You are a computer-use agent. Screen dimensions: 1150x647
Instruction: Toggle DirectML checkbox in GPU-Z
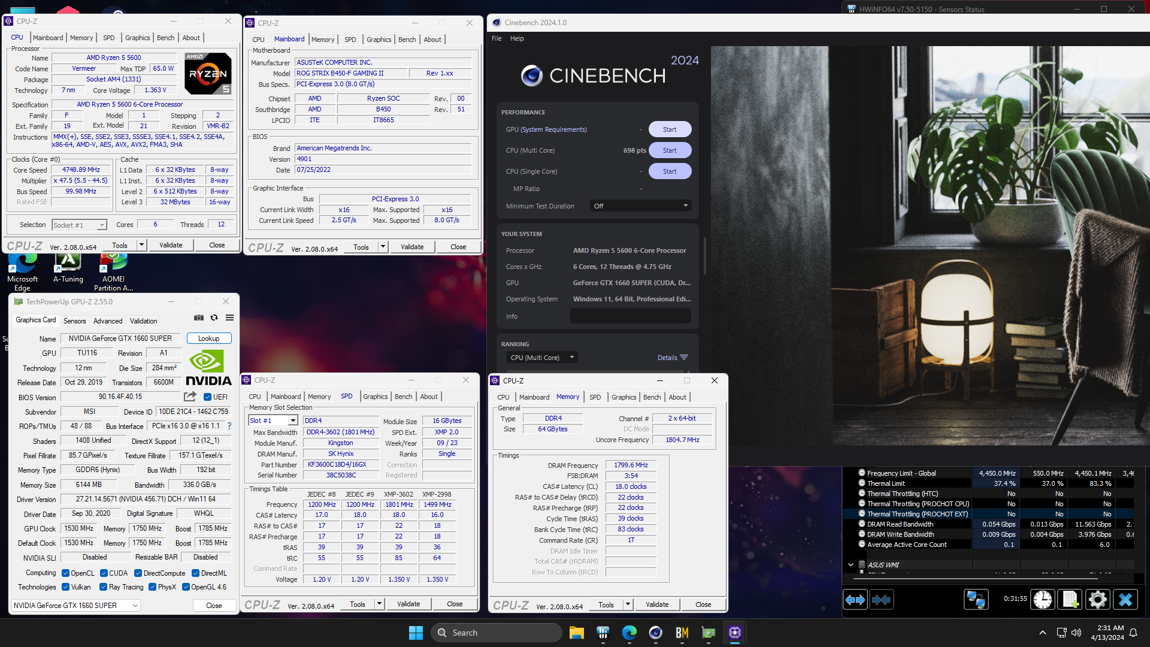[196, 573]
